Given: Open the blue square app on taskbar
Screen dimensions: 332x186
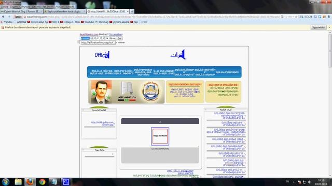Looking at the screenshot, I should coord(66,182).
